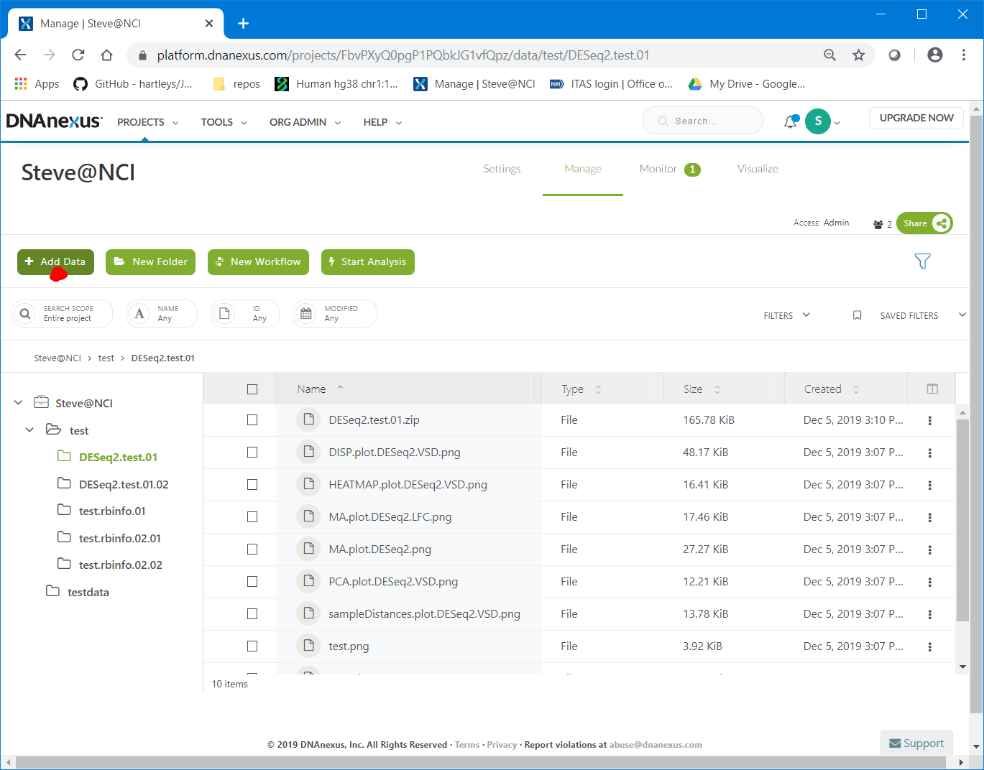984x770 pixels.
Task: Expand the FILTERS dropdown
Action: click(x=786, y=315)
